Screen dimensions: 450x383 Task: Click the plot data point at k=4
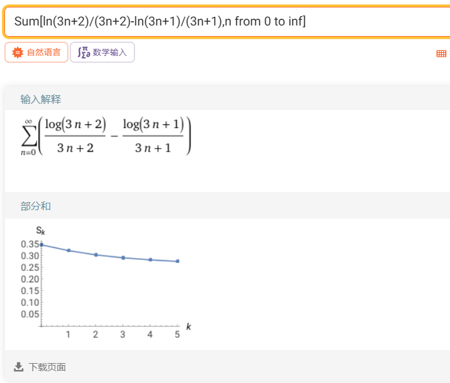(x=151, y=259)
